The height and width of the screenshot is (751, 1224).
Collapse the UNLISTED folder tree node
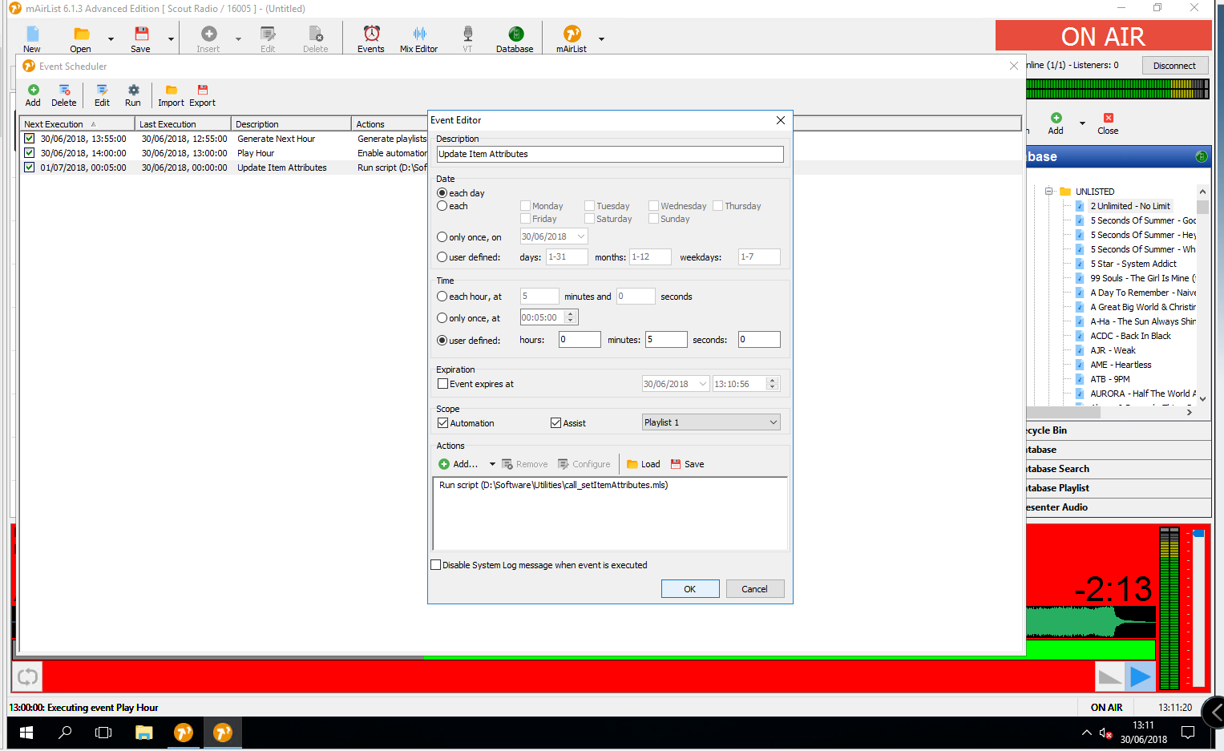pos(1048,192)
